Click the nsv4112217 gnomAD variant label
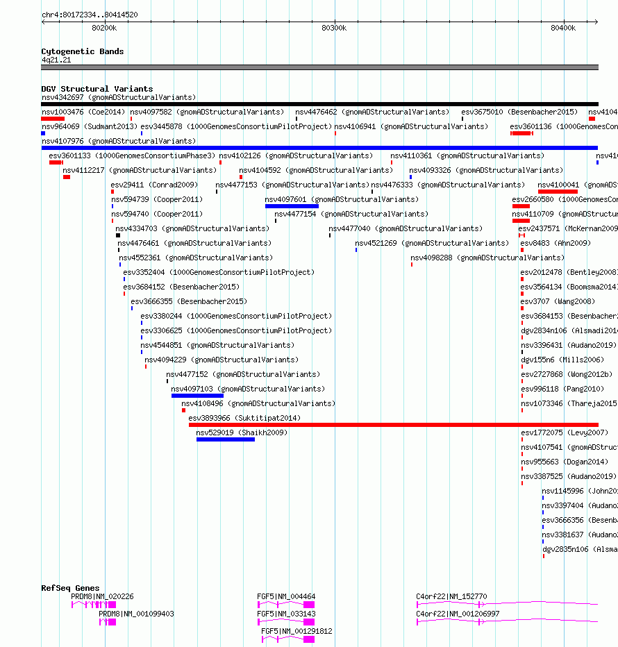618x647 pixels. 140,170
